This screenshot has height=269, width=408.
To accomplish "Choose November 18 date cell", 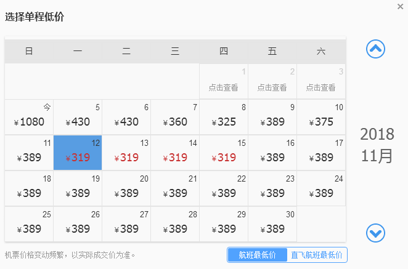I will (29, 188).
